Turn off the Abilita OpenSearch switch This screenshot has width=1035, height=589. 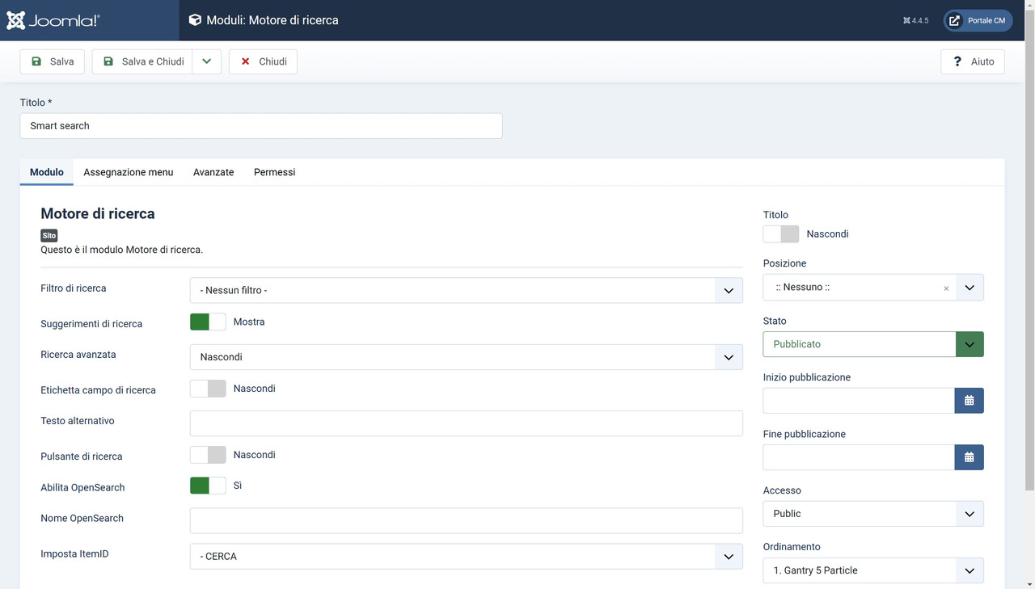(208, 487)
